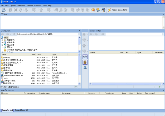Open the local path address dropdown
The height and width of the screenshot is (116, 165).
79,34
